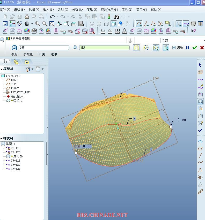Open the 选项 panel
The width and height of the screenshot is (205, 220).
[x=54, y=54]
